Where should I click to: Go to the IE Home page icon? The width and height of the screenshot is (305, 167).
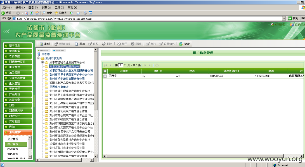[37, 13]
